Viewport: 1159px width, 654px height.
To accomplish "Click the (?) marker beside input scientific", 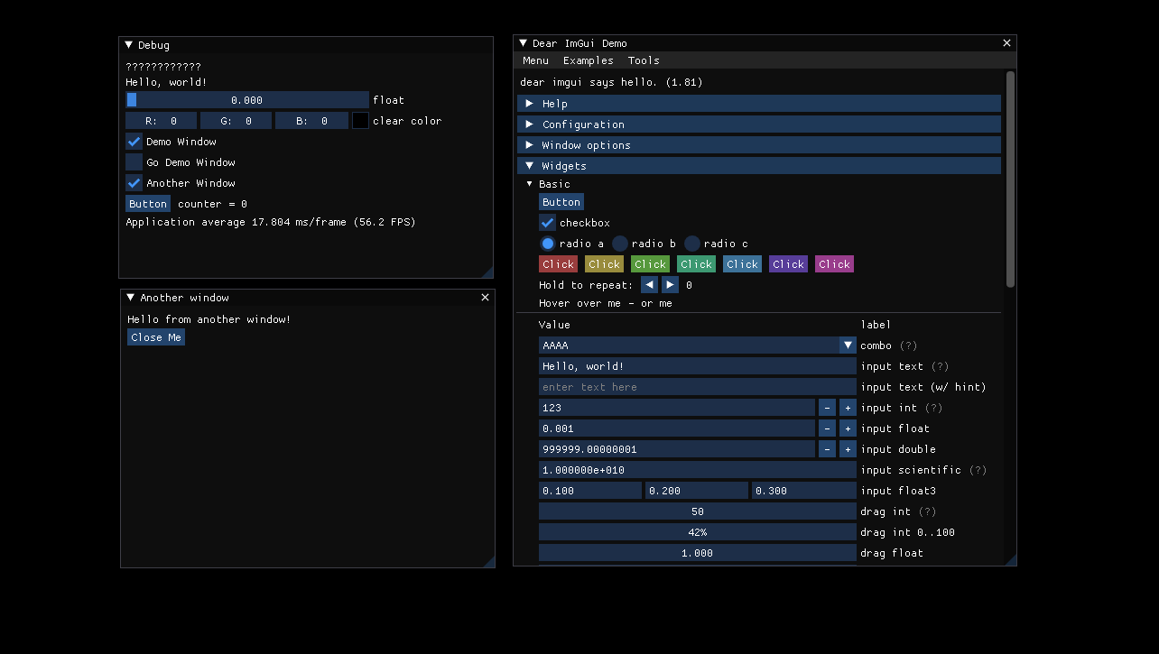I will [978, 470].
